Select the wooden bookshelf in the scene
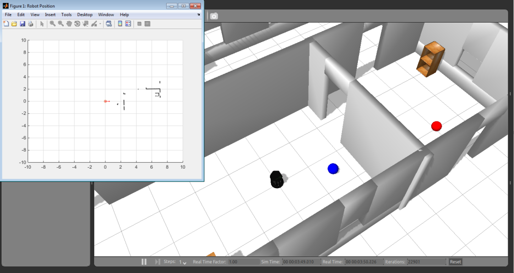 (431, 59)
